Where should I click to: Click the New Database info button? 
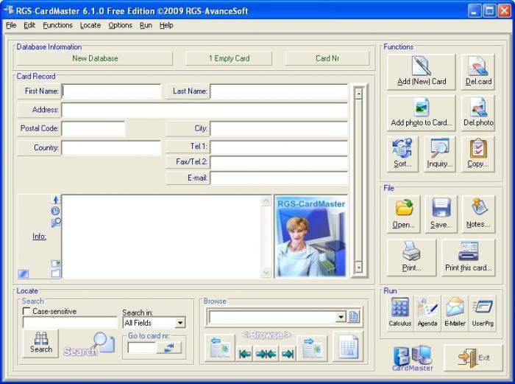95,58
